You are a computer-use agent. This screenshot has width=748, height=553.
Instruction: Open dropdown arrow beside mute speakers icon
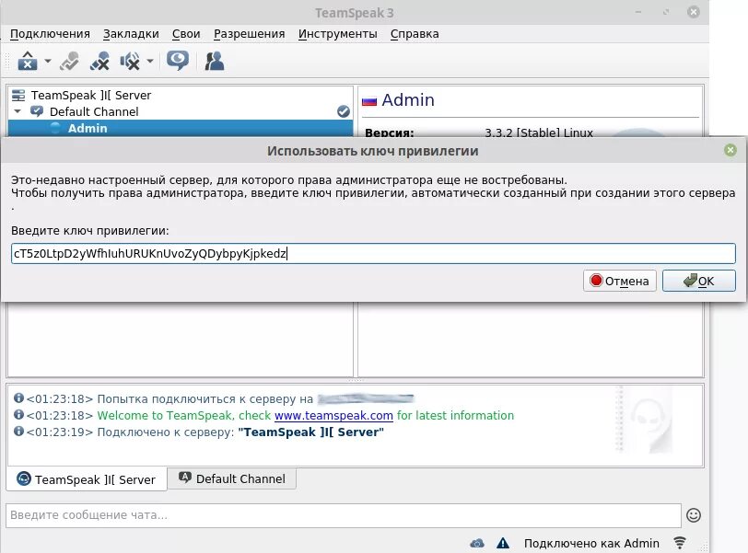150,61
